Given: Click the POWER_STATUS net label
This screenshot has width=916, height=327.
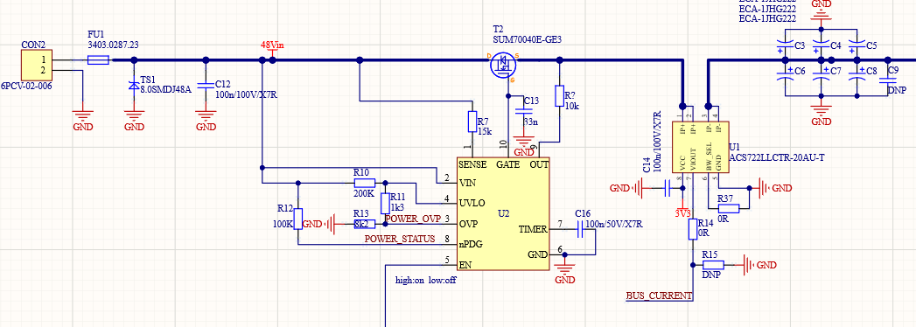Looking at the screenshot, I should [x=400, y=239].
